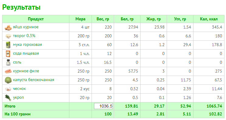Click the pea flour package icon
The height and width of the screenshot is (120, 226).
pyautogui.click(x=8, y=45)
